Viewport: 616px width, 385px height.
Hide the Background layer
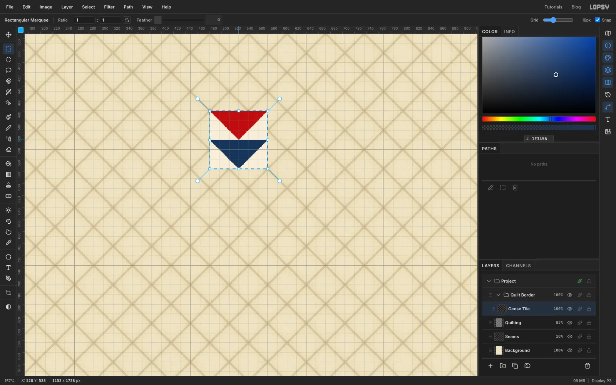point(570,350)
